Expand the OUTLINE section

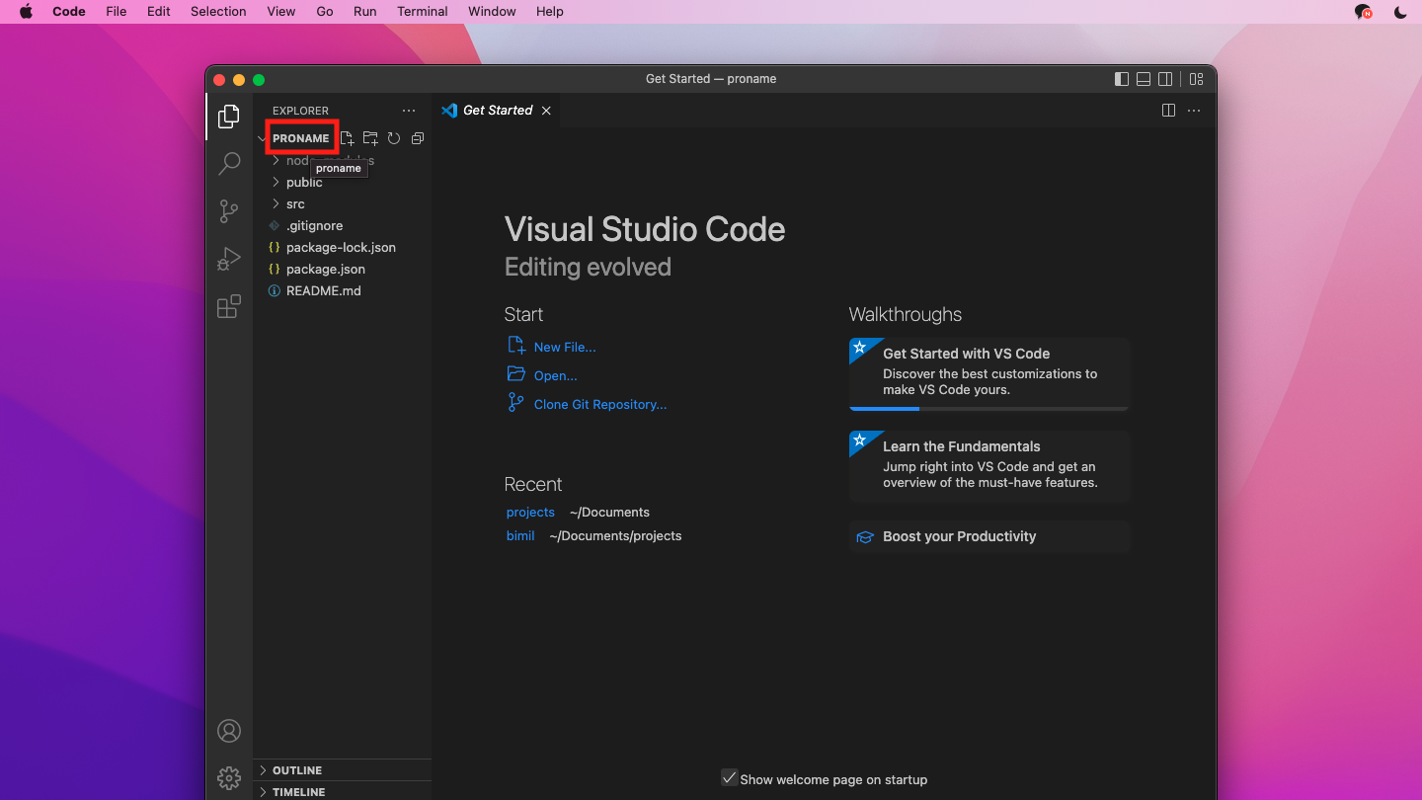pos(342,770)
